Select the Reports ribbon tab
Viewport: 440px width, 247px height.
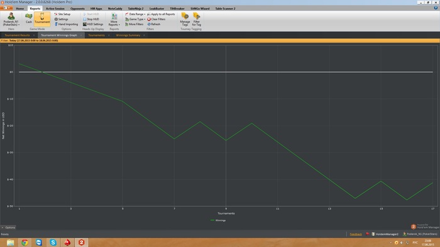click(x=35, y=8)
